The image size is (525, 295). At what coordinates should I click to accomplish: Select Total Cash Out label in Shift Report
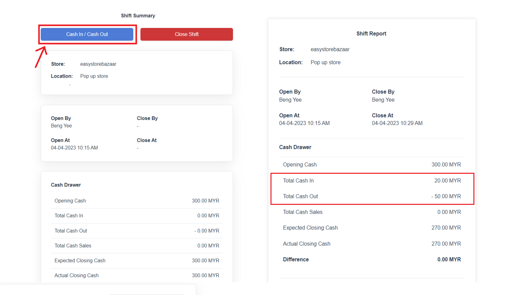coord(301,196)
